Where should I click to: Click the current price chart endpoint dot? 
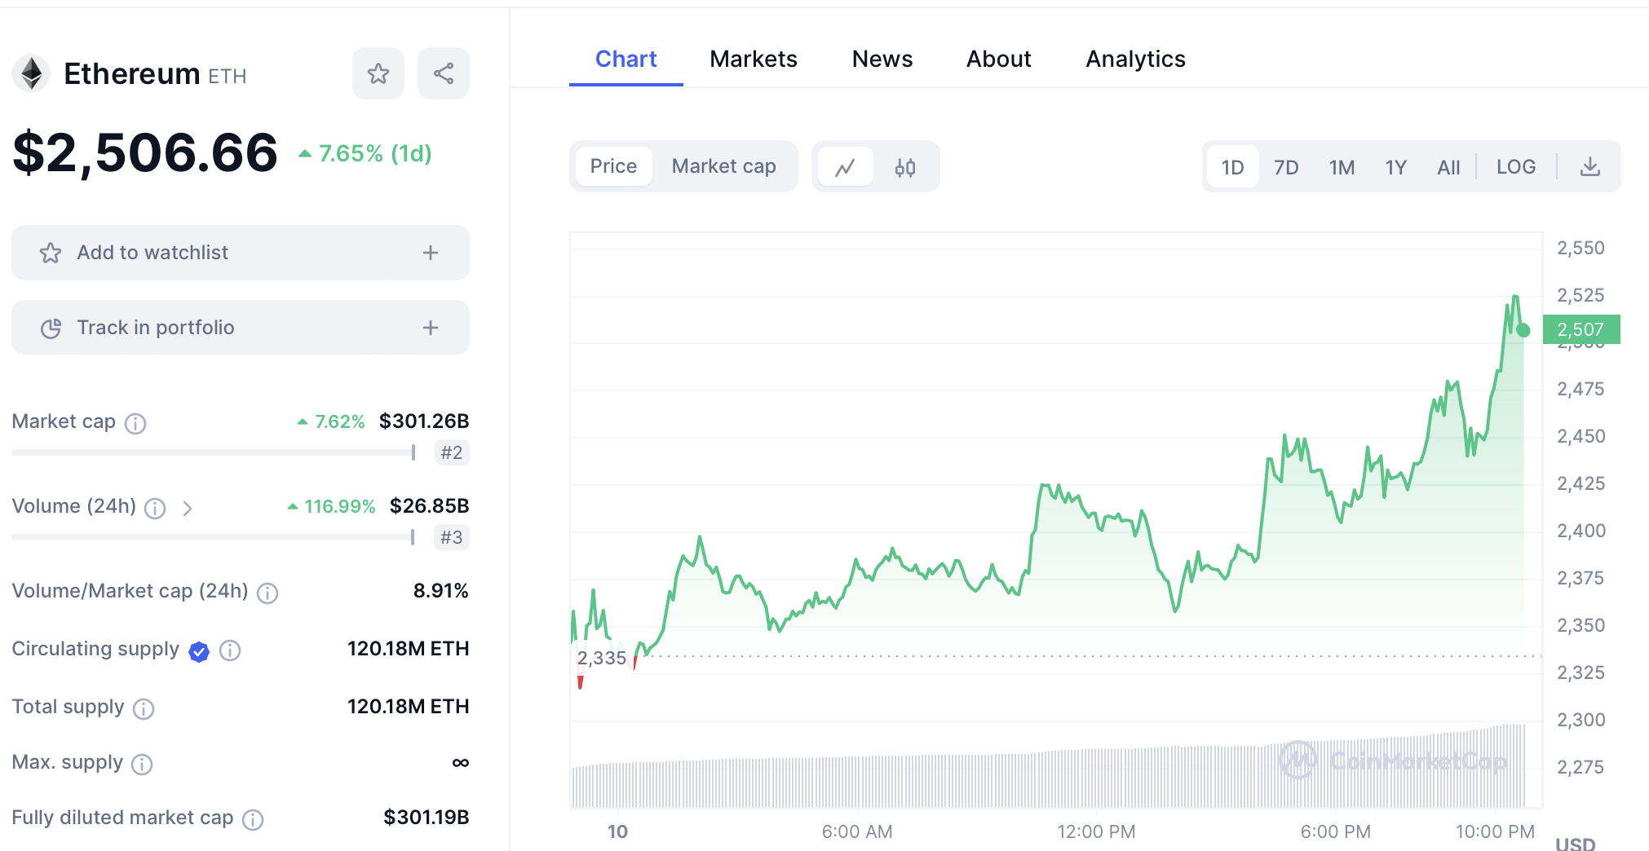pyautogui.click(x=1523, y=330)
